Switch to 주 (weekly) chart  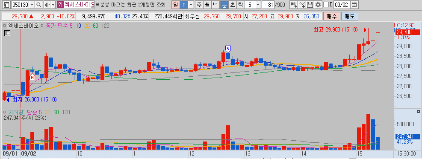click(199, 5)
